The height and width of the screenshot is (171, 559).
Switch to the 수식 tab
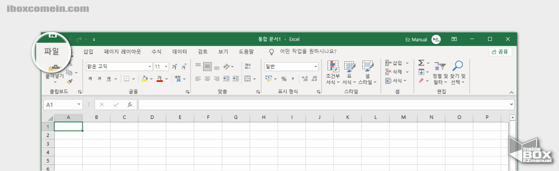[157, 52]
